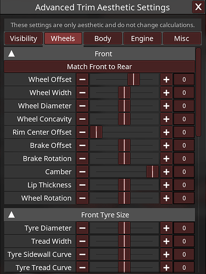
Task: Go to the Misc tab
Action: pos(182,38)
